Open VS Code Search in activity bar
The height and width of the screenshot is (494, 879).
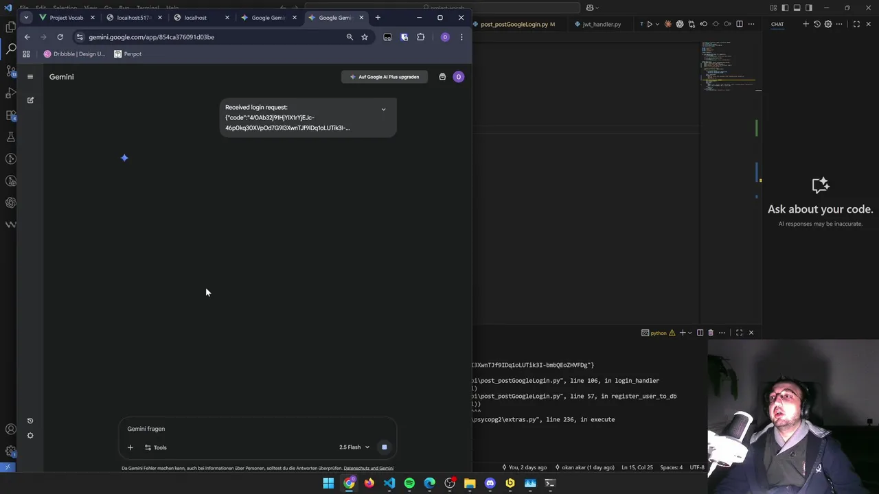click(10, 49)
